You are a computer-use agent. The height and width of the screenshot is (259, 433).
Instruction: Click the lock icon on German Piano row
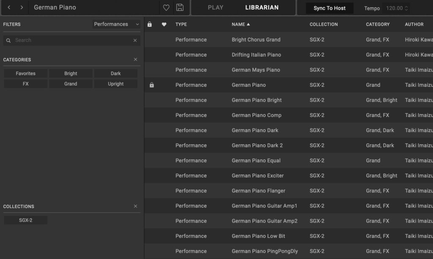click(x=152, y=85)
